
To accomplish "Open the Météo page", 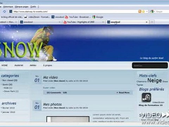I will [x=33, y=65].
